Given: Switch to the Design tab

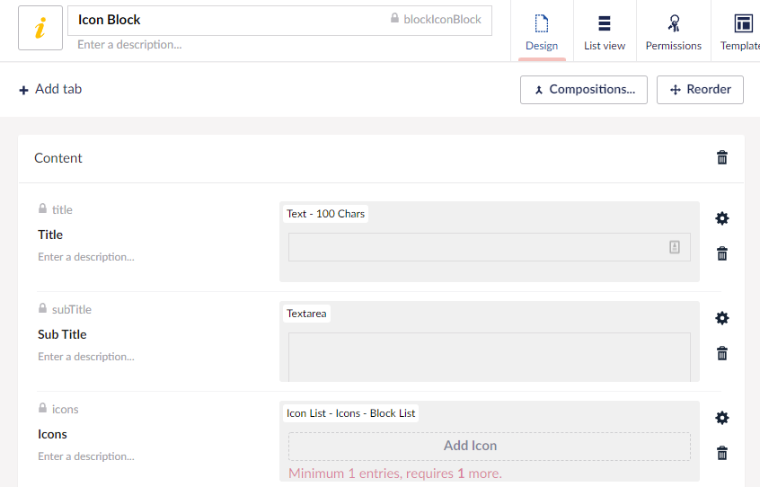Looking at the screenshot, I should point(542,31).
